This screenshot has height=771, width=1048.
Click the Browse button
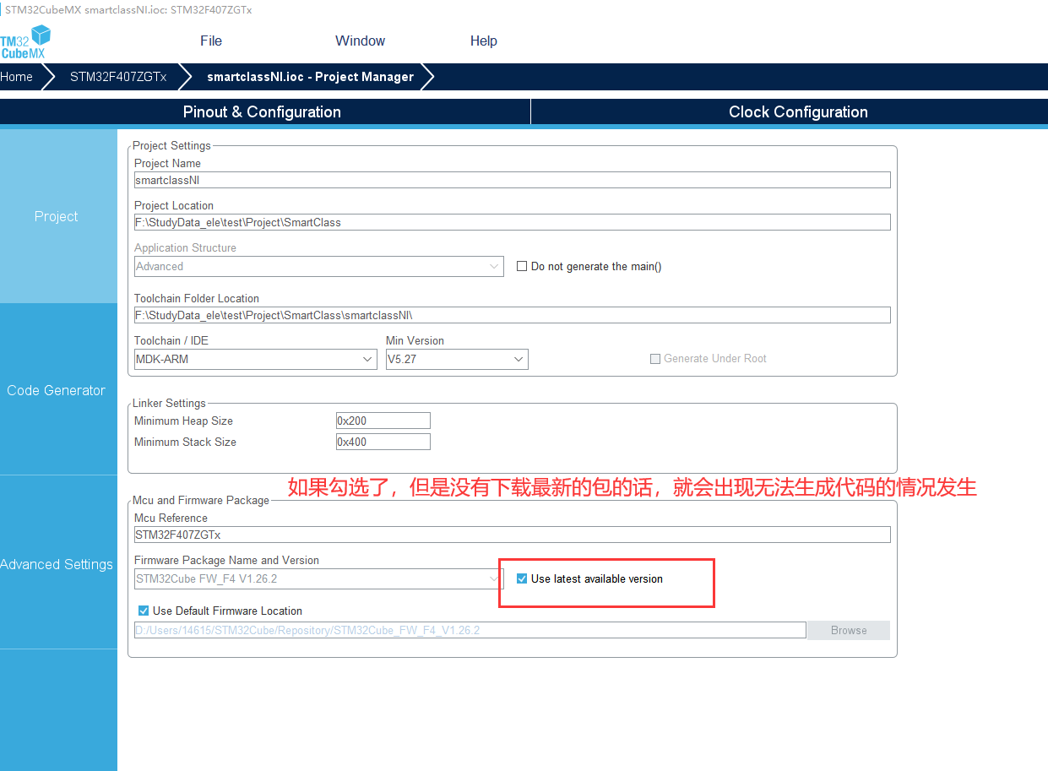pos(849,630)
